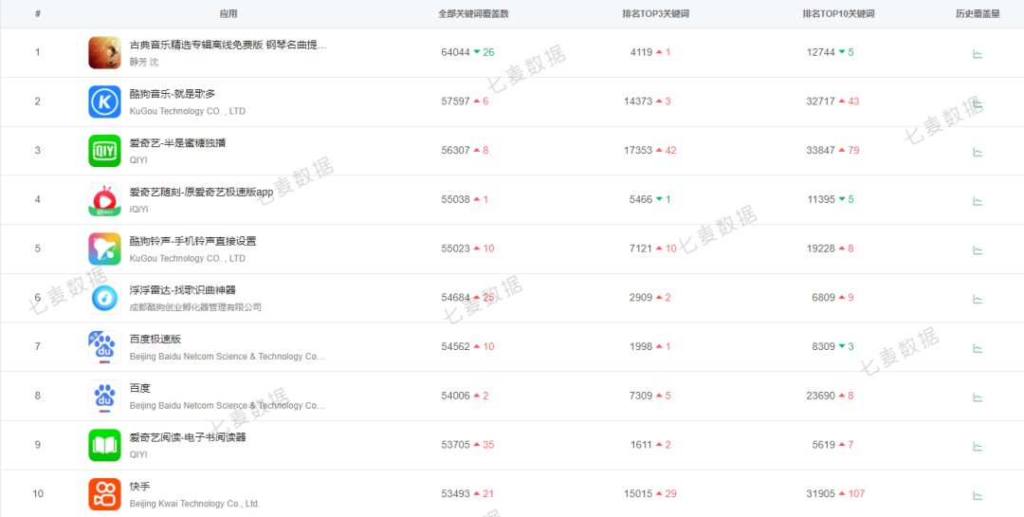Open history coverage chart for 浮浮雷达
This screenshot has height=517, width=1024.
click(978, 299)
